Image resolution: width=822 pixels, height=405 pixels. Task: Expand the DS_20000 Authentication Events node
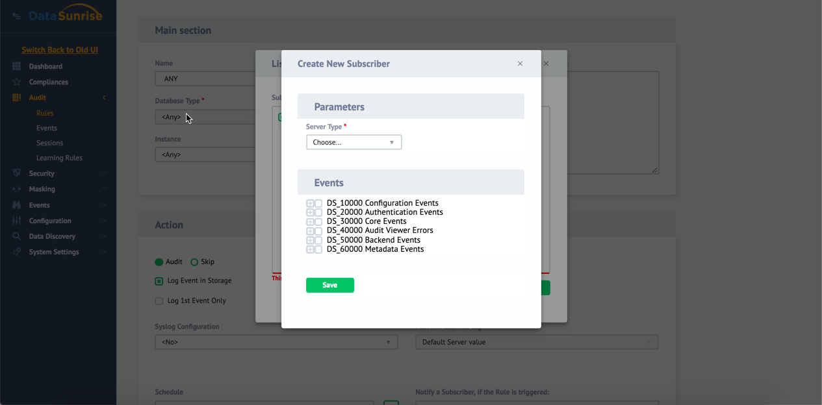pyautogui.click(x=310, y=212)
